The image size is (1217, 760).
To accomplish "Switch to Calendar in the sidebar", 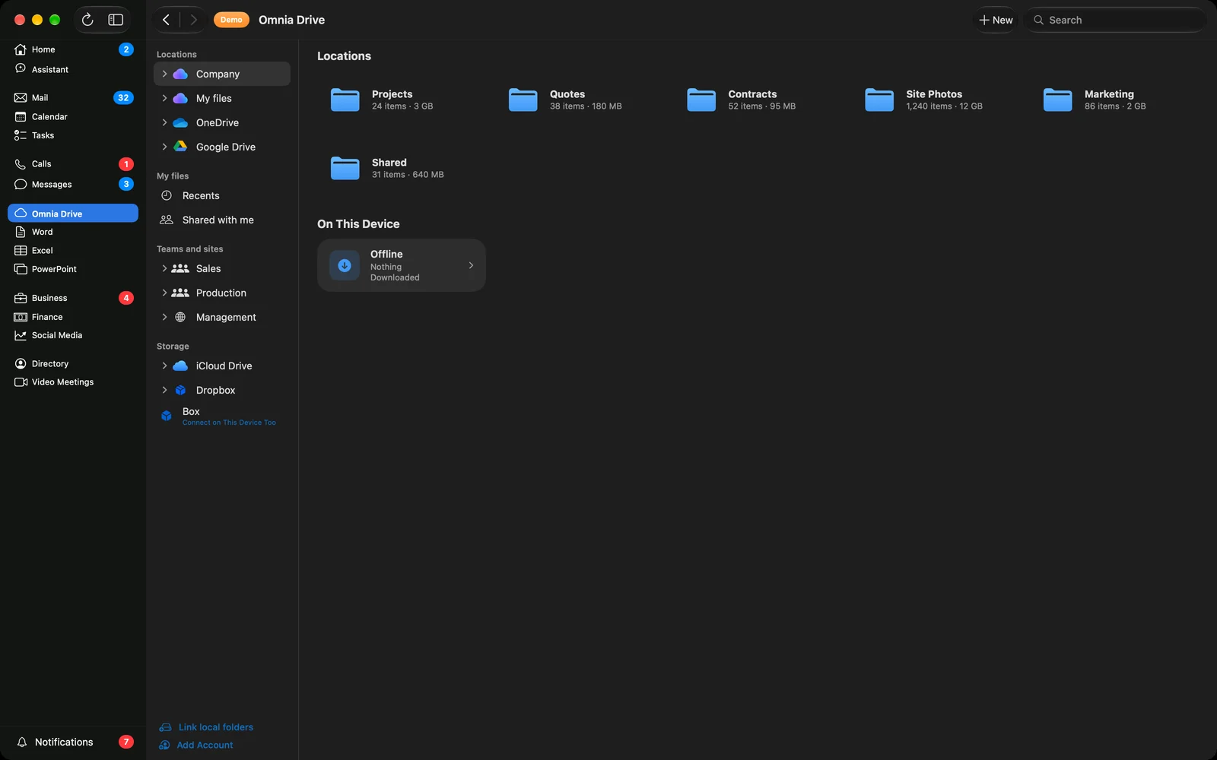I will click(x=73, y=116).
